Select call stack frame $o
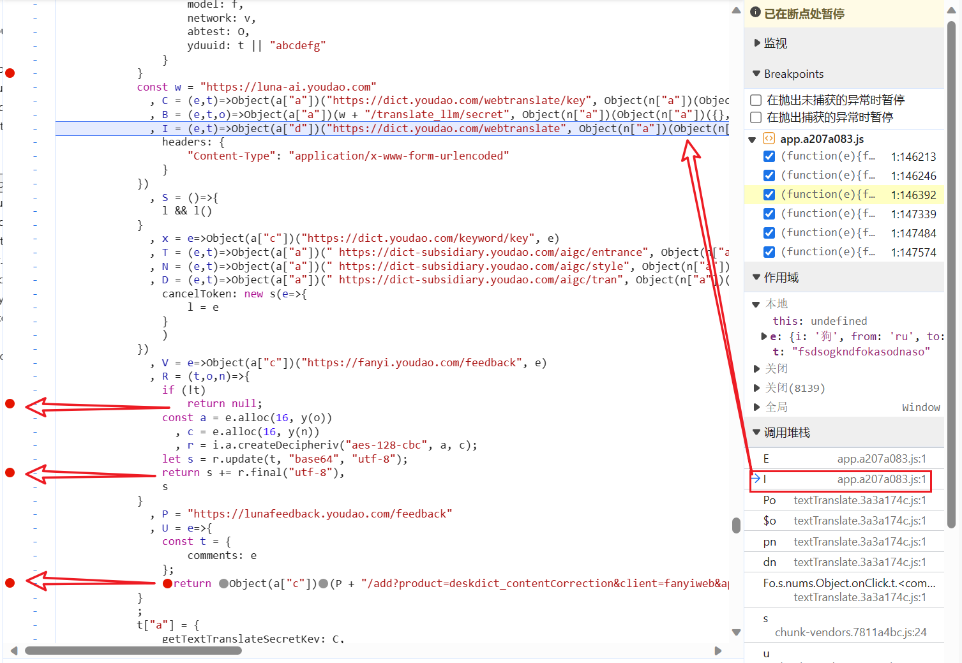Screen dimensions: 962x663 844,521
